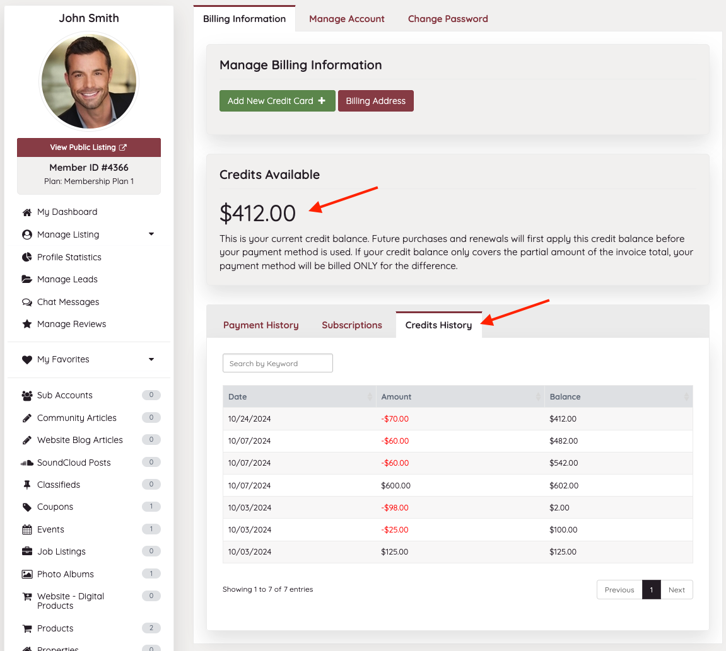726x651 pixels.
Task: Open the My Dashboard link
Action: [67, 212]
